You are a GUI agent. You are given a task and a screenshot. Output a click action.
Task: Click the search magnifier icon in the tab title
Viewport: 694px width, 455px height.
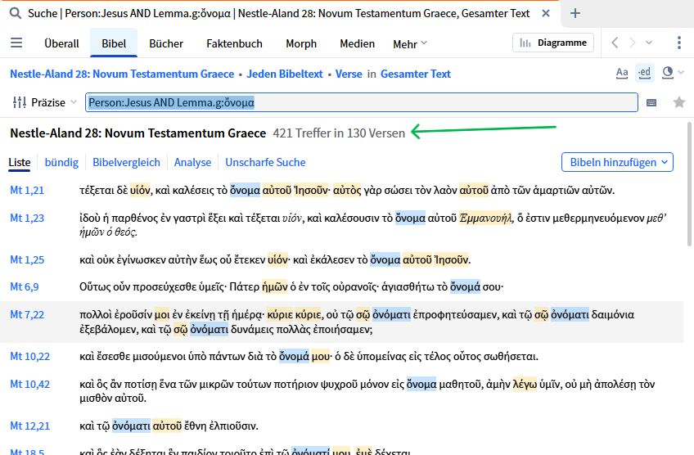[x=16, y=13]
